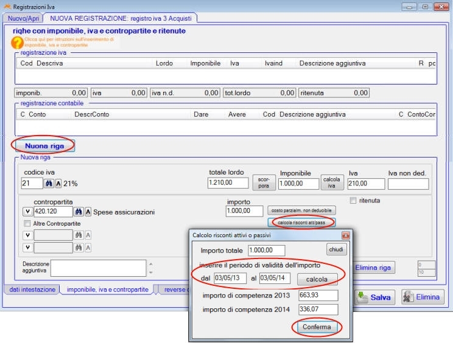The width and height of the screenshot is (453, 343).
Task: Click the calcola iva button
Action: tap(332, 182)
